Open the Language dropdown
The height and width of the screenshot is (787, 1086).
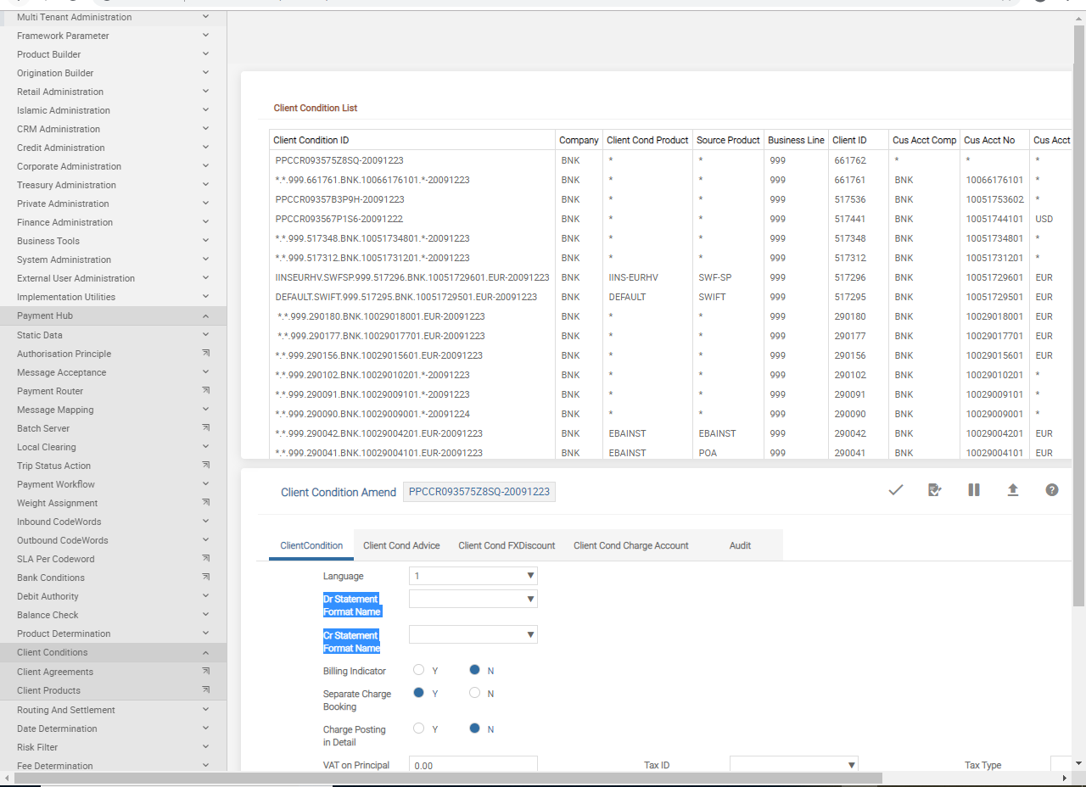click(473, 576)
